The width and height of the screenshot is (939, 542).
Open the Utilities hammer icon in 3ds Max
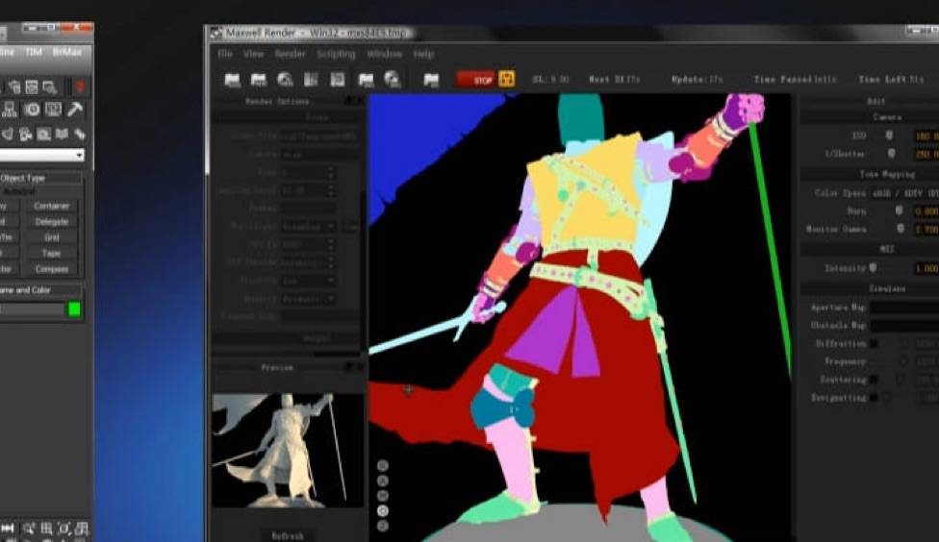pos(75,110)
